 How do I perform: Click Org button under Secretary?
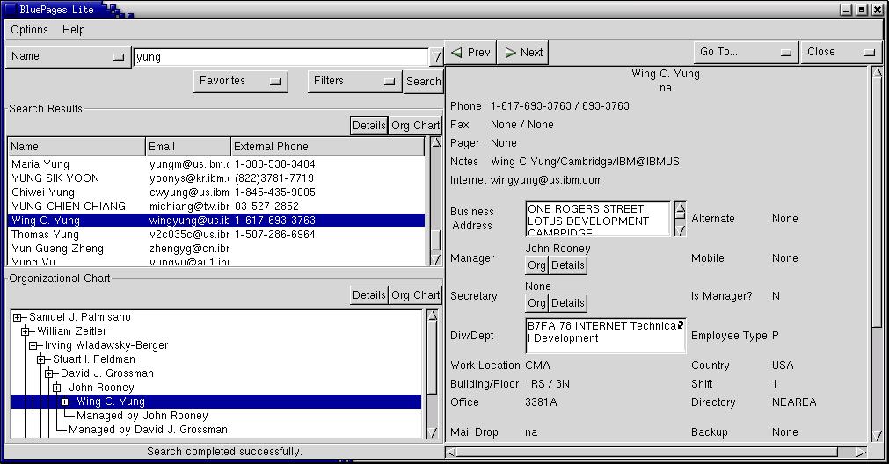pyautogui.click(x=536, y=303)
